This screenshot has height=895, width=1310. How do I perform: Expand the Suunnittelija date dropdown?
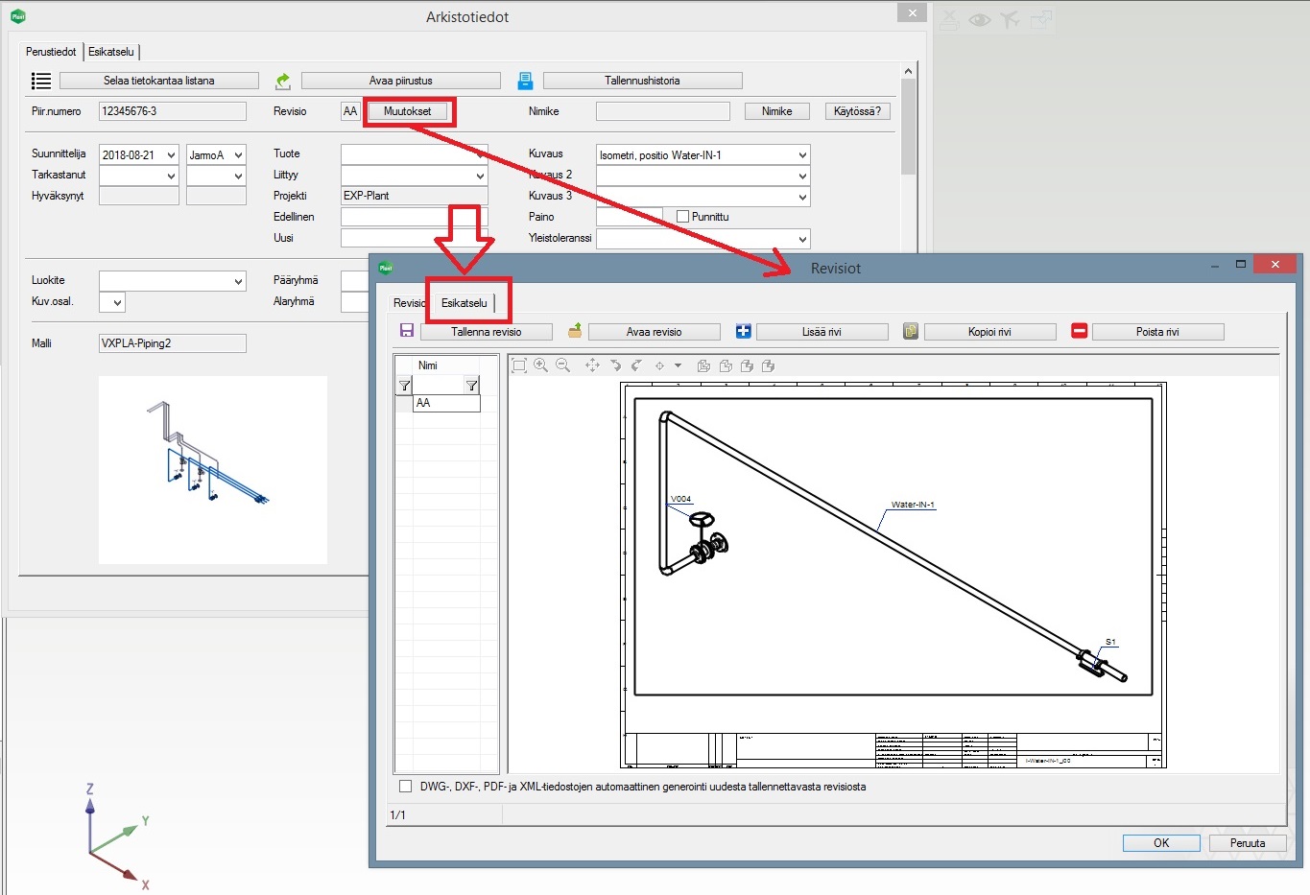[x=171, y=155]
